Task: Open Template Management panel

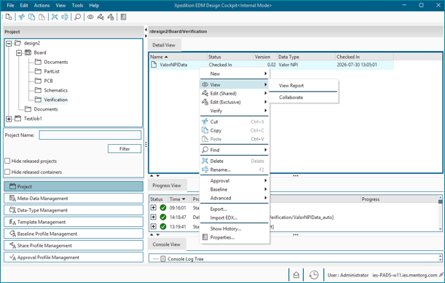Action: 74,222
